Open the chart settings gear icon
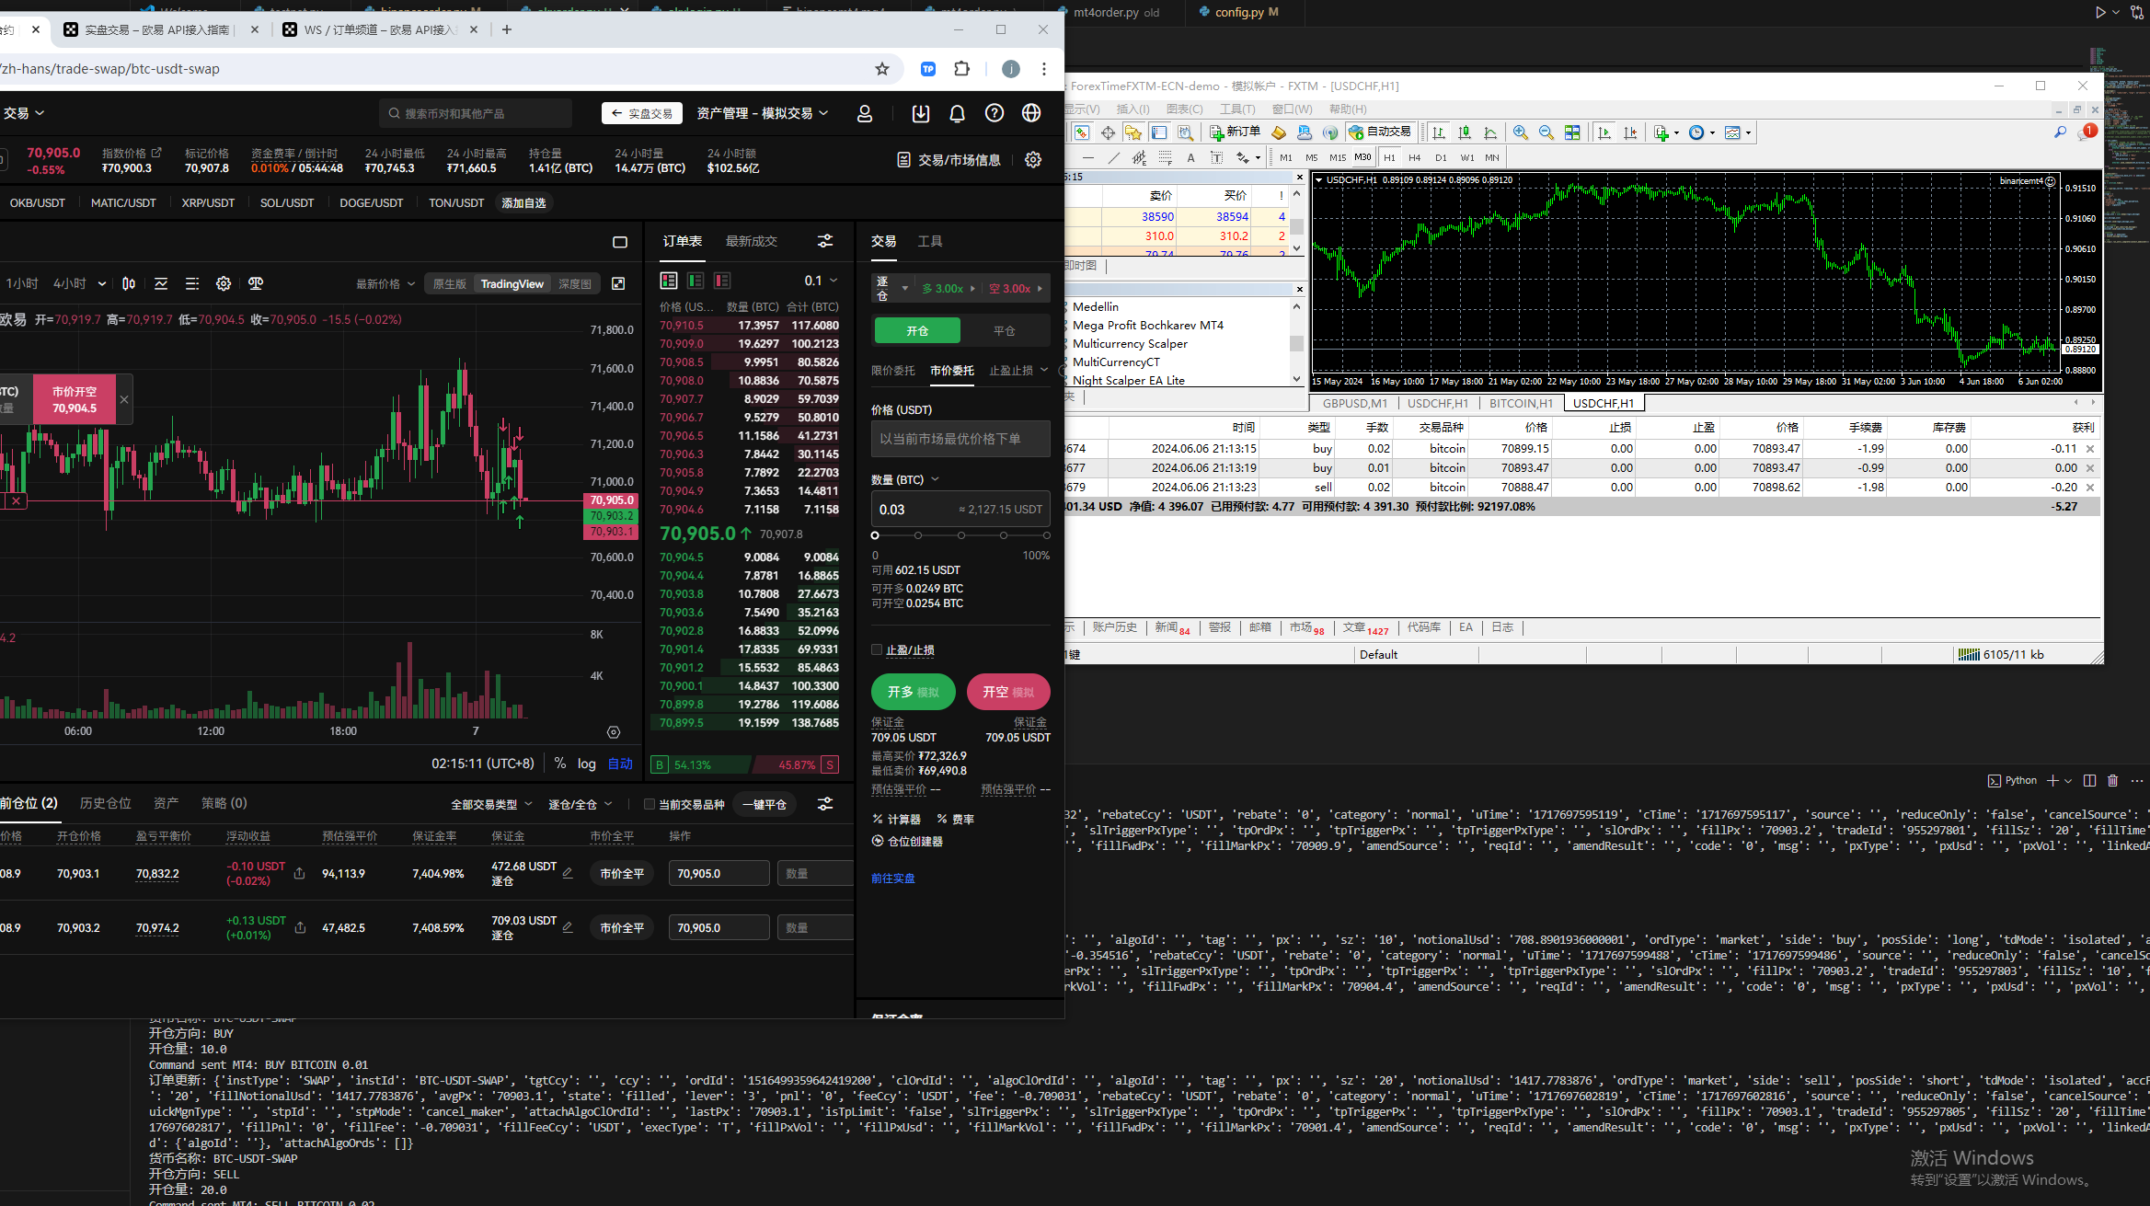 (224, 284)
